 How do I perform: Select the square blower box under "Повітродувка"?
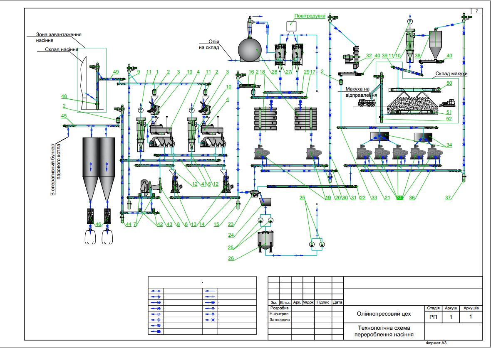292,26
